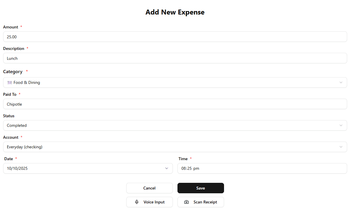Select the Paid To field with Chipotle

coord(175,104)
